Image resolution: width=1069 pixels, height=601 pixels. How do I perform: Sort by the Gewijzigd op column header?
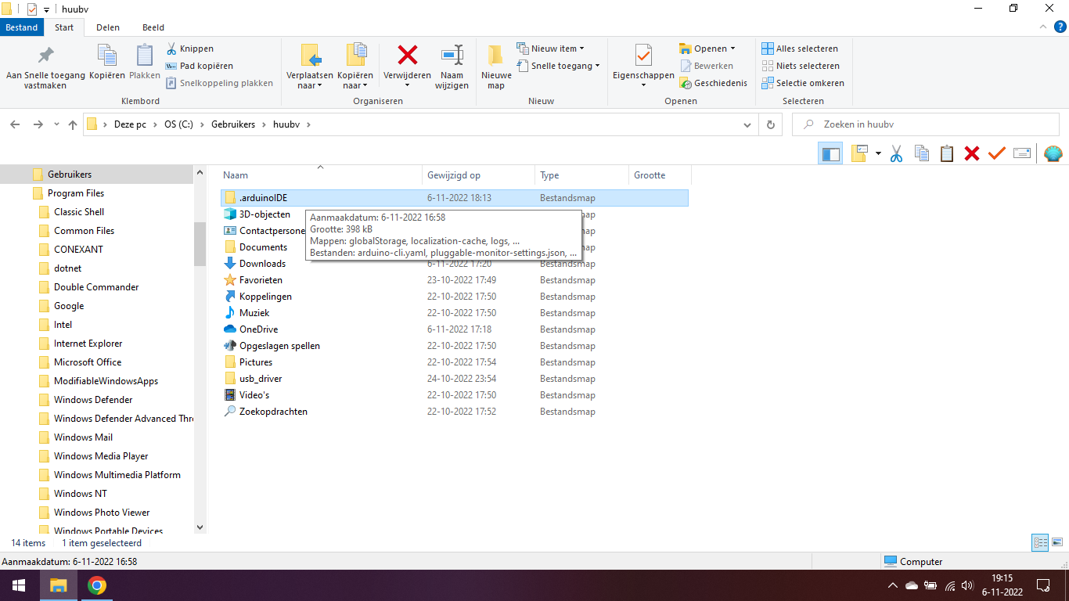(478, 175)
